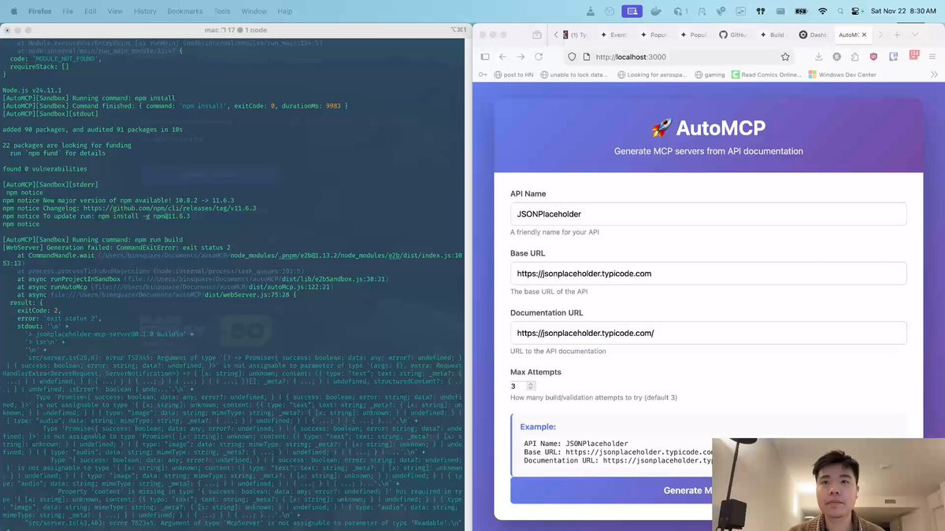
Task: Open the Firefox extensions puzzle icon
Action: [855, 57]
